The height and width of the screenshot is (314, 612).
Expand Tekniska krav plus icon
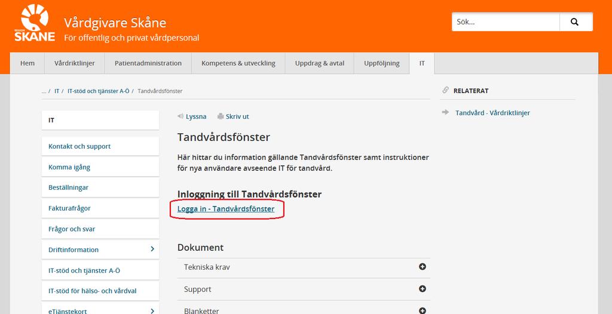(x=423, y=267)
